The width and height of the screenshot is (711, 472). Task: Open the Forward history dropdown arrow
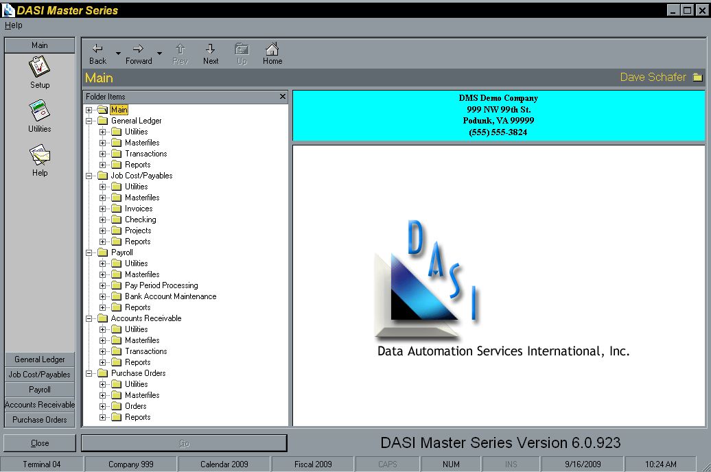(x=159, y=53)
